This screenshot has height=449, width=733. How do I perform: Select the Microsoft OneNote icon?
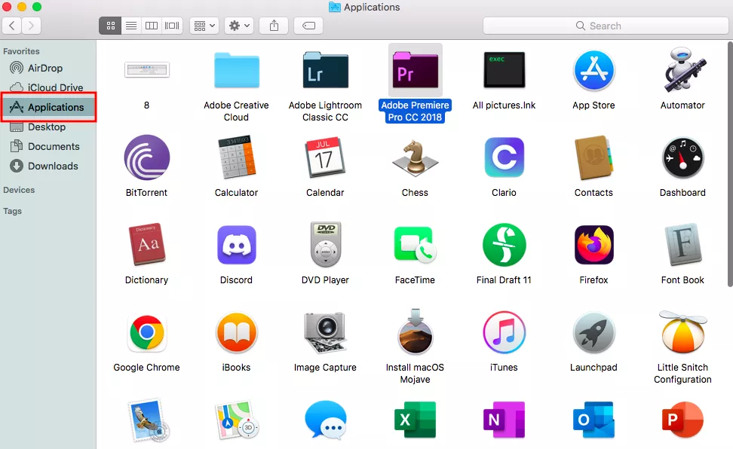point(504,420)
